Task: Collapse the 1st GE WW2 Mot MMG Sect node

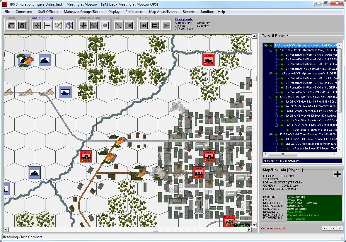Action: pos(276,116)
